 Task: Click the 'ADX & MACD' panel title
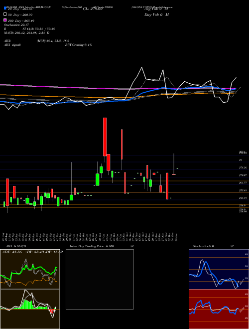[x=16, y=246]
